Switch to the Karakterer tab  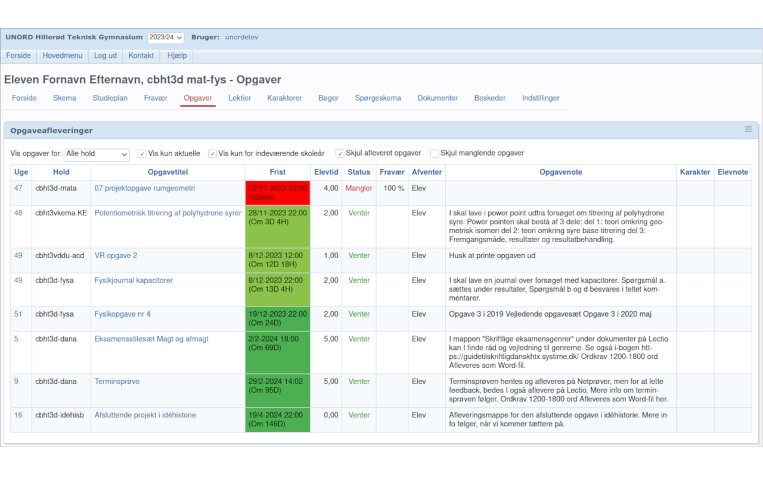tap(284, 98)
